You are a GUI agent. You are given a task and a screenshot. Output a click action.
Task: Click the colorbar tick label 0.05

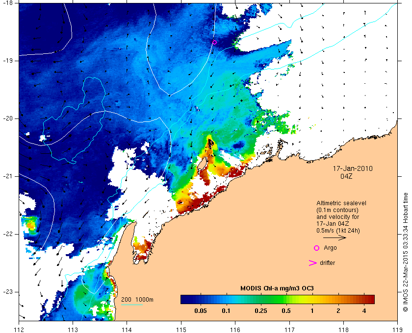pyautogui.click(x=201, y=311)
